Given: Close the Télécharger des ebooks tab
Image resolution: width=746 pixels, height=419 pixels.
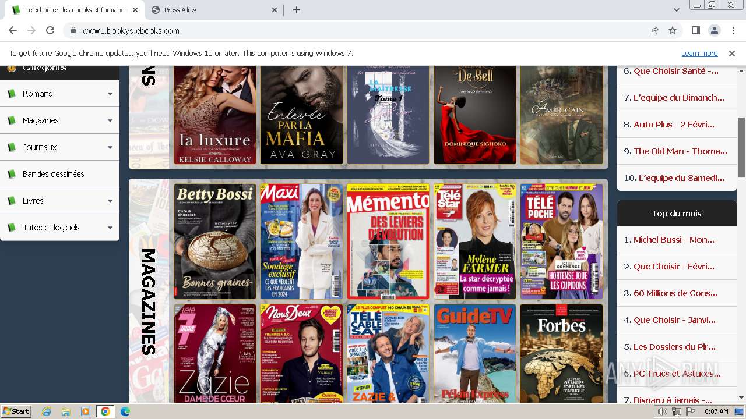Looking at the screenshot, I should coord(135,10).
